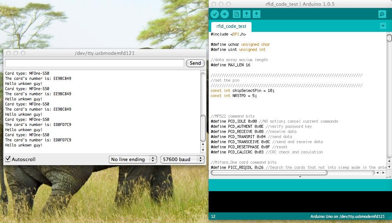This screenshot has height=223, width=392.
Task: Click scroll-down arrow in serial monitor output
Action: point(203,150)
